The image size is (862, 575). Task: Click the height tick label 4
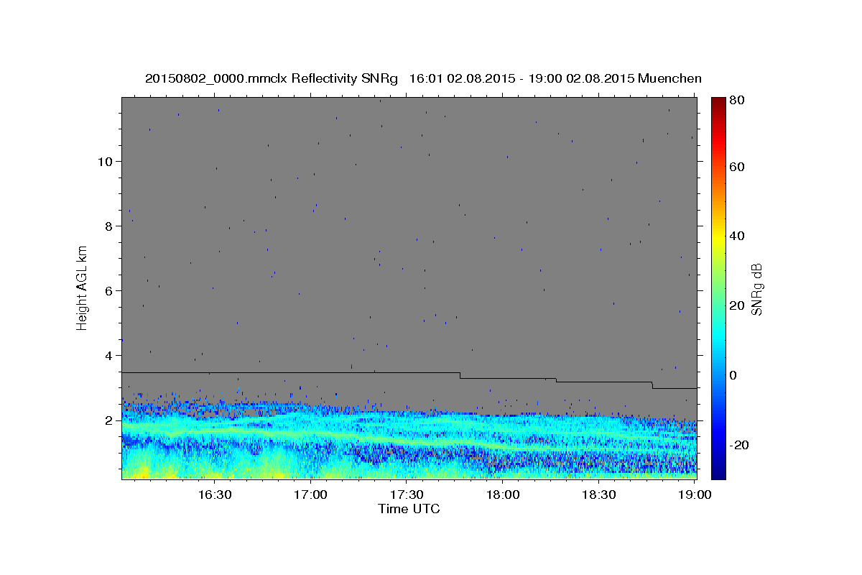[x=110, y=356]
